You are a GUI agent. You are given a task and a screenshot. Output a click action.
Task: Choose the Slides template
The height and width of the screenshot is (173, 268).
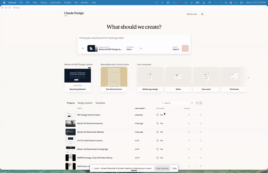pyautogui.click(x=178, y=79)
